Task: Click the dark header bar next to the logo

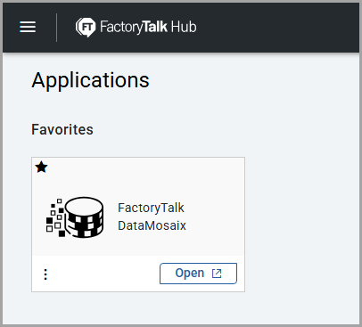Action: 276,28
